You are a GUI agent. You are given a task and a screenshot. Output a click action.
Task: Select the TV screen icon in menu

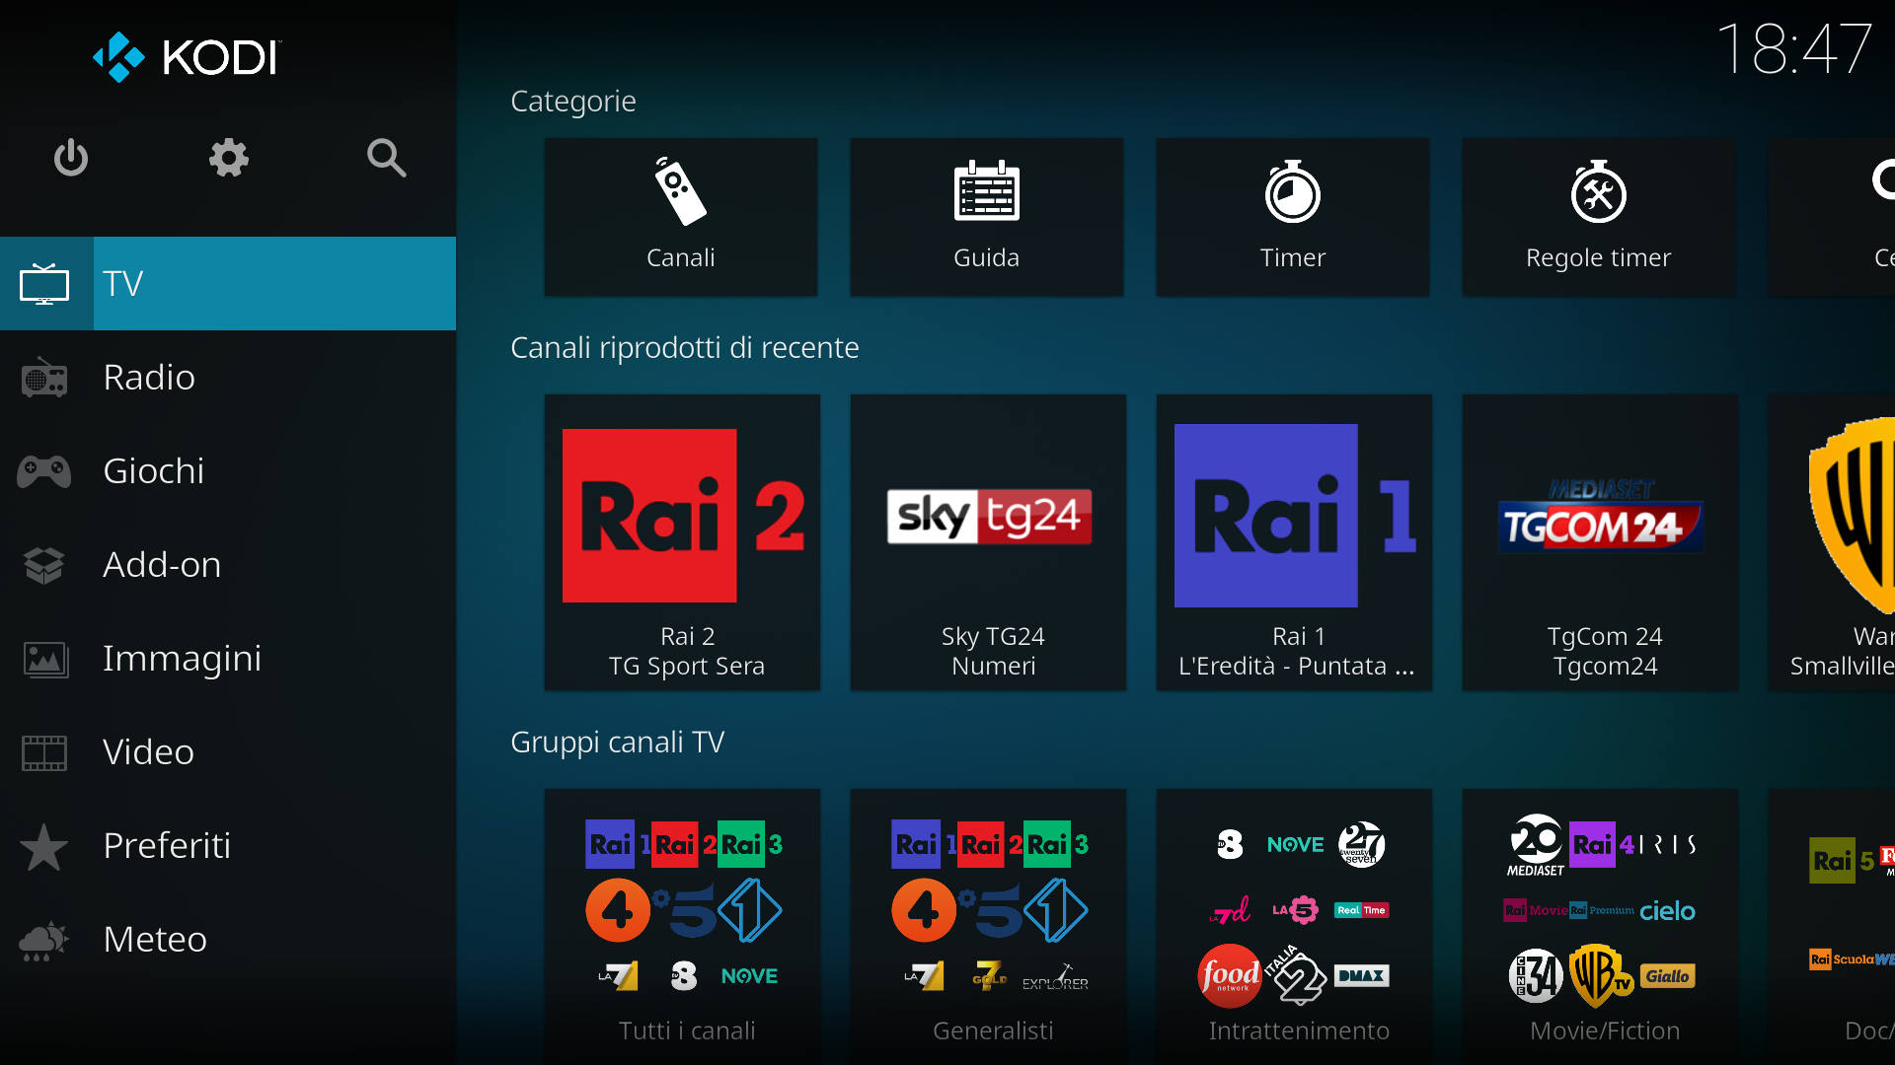coord(44,284)
